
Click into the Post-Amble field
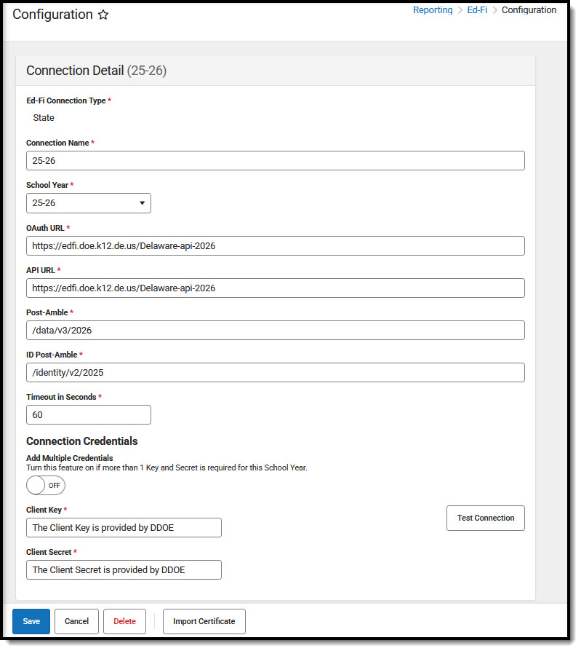pyautogui.click(x=276, y=331)
